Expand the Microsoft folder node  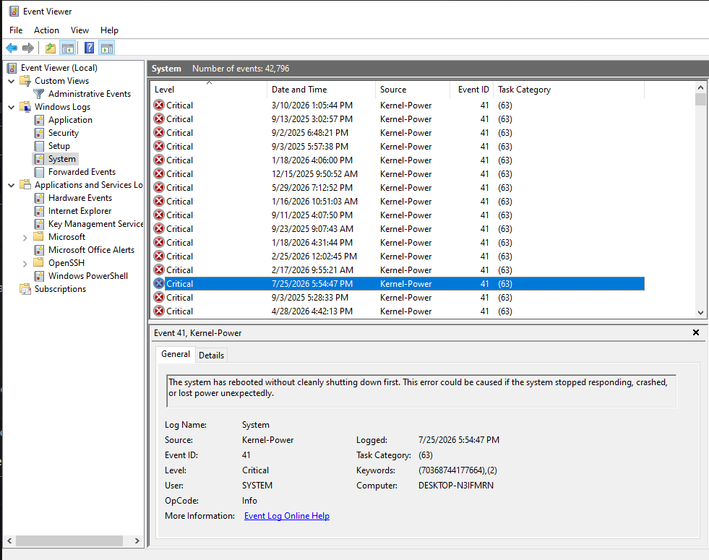point(25,237)
